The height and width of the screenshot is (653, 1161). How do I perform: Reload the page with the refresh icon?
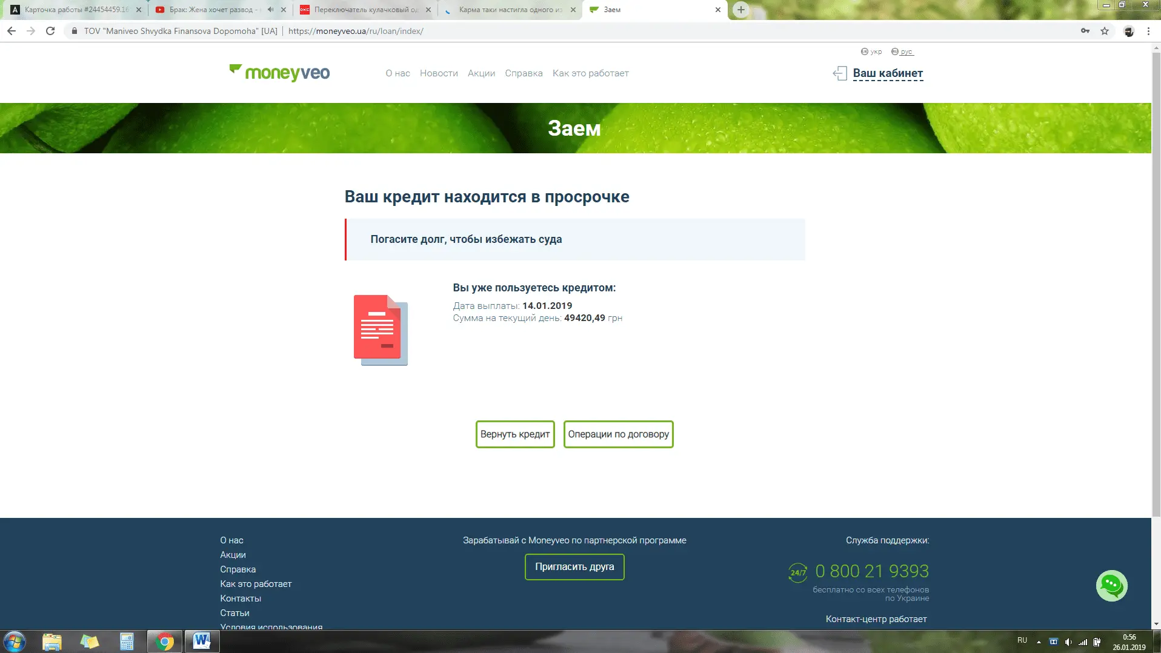50,31
